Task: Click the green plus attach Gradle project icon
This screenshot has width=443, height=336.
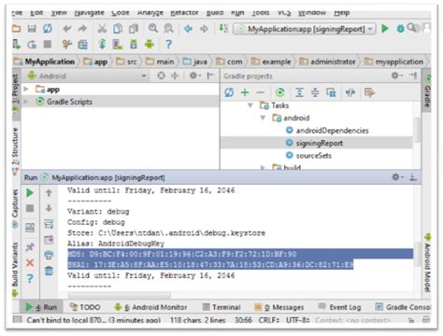Action: (x=245, y=92)
